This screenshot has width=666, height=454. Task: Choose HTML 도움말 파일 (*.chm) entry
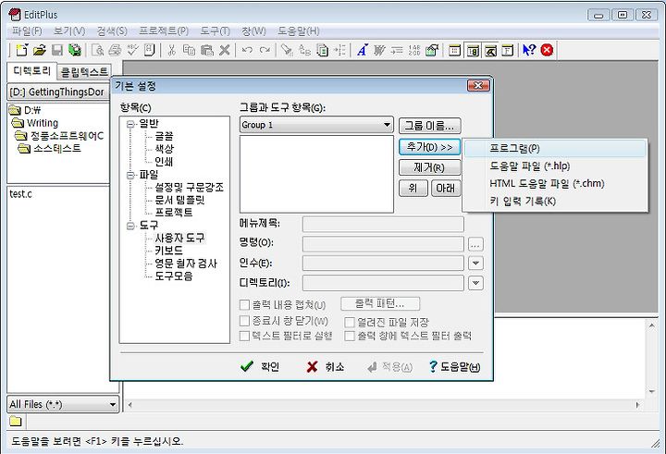tap(555, 183)
